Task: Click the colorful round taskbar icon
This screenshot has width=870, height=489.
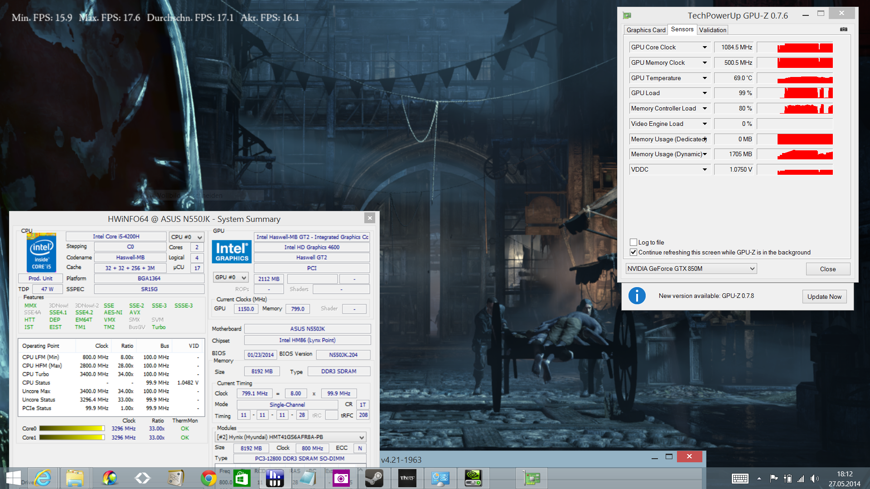Action: (x=109, y=478)
